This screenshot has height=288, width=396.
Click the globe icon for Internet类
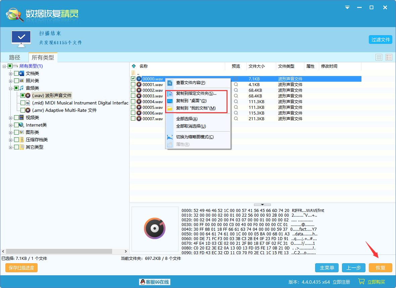tap(22, 125)
